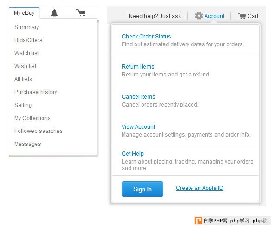Click Return Items link
Viewport: 273px width, 227px height.
138,67
